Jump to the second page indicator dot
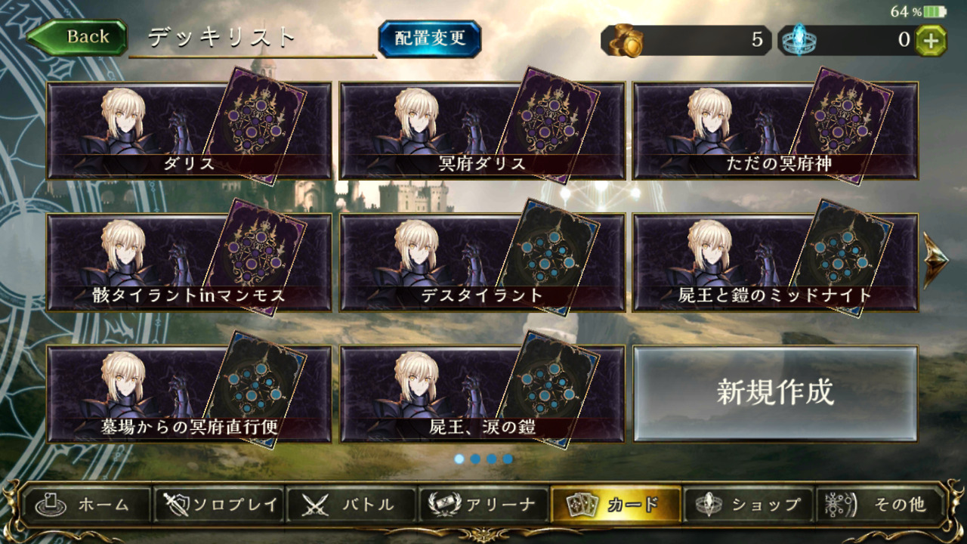The image size is (967, 544). [x=475, y=459]
